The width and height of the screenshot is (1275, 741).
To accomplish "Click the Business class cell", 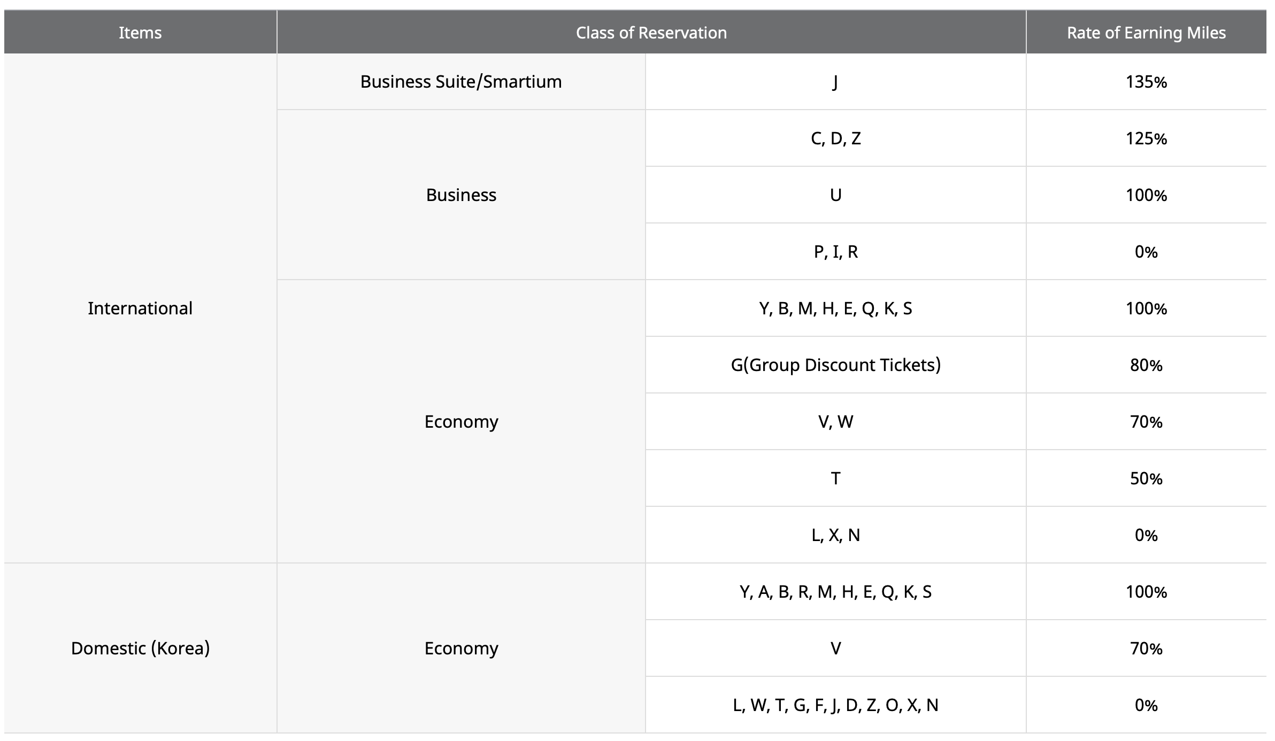I will [461, 195].
